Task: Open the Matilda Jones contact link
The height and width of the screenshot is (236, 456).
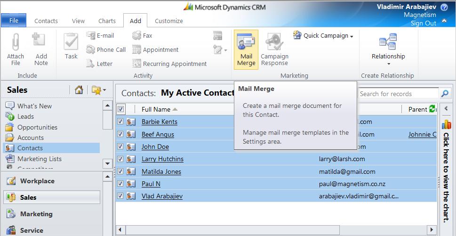Action: [x=161, y=171]
